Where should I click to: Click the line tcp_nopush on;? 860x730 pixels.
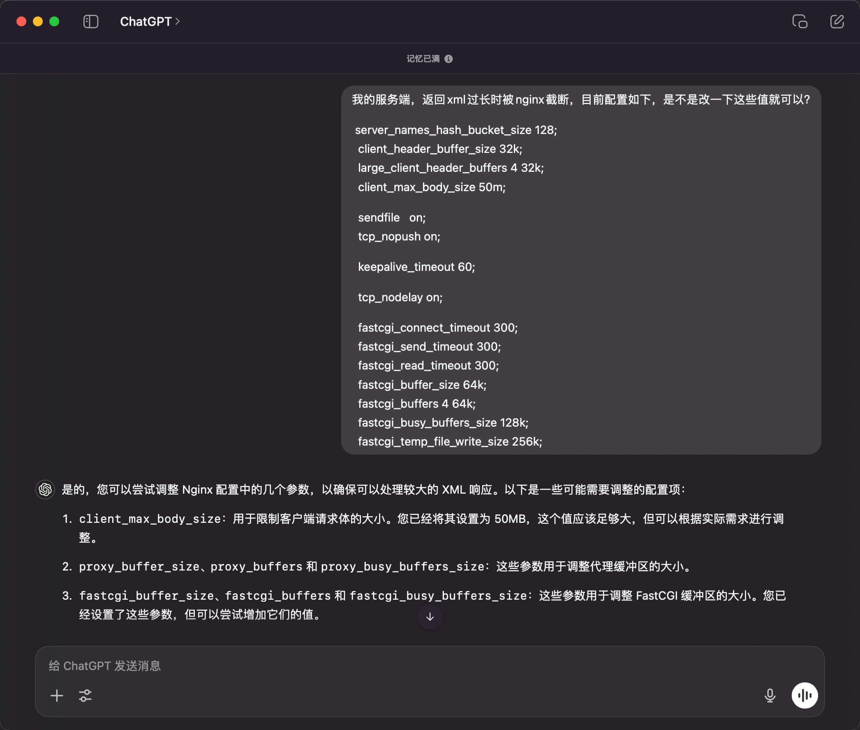[399, 237]
